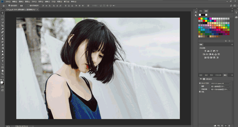Pick the Zoom tool

point(3,73)
